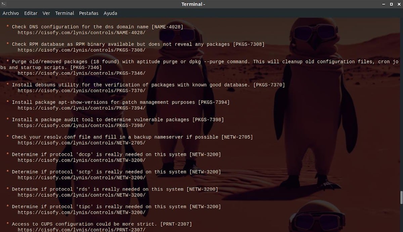Open the Editar menu

coord(31,13)
